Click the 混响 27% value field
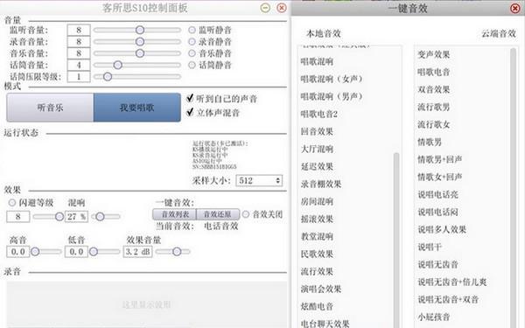Image resolution: width=525 pixels, height=328 pixels. [77, 217]
